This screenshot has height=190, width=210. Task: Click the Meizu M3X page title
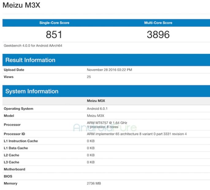[21, 6]
